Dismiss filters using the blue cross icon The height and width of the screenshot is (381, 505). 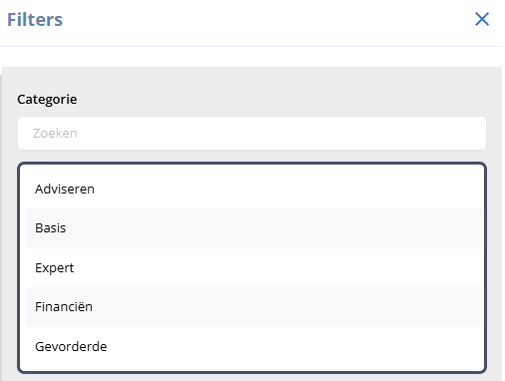click(482, 19)
